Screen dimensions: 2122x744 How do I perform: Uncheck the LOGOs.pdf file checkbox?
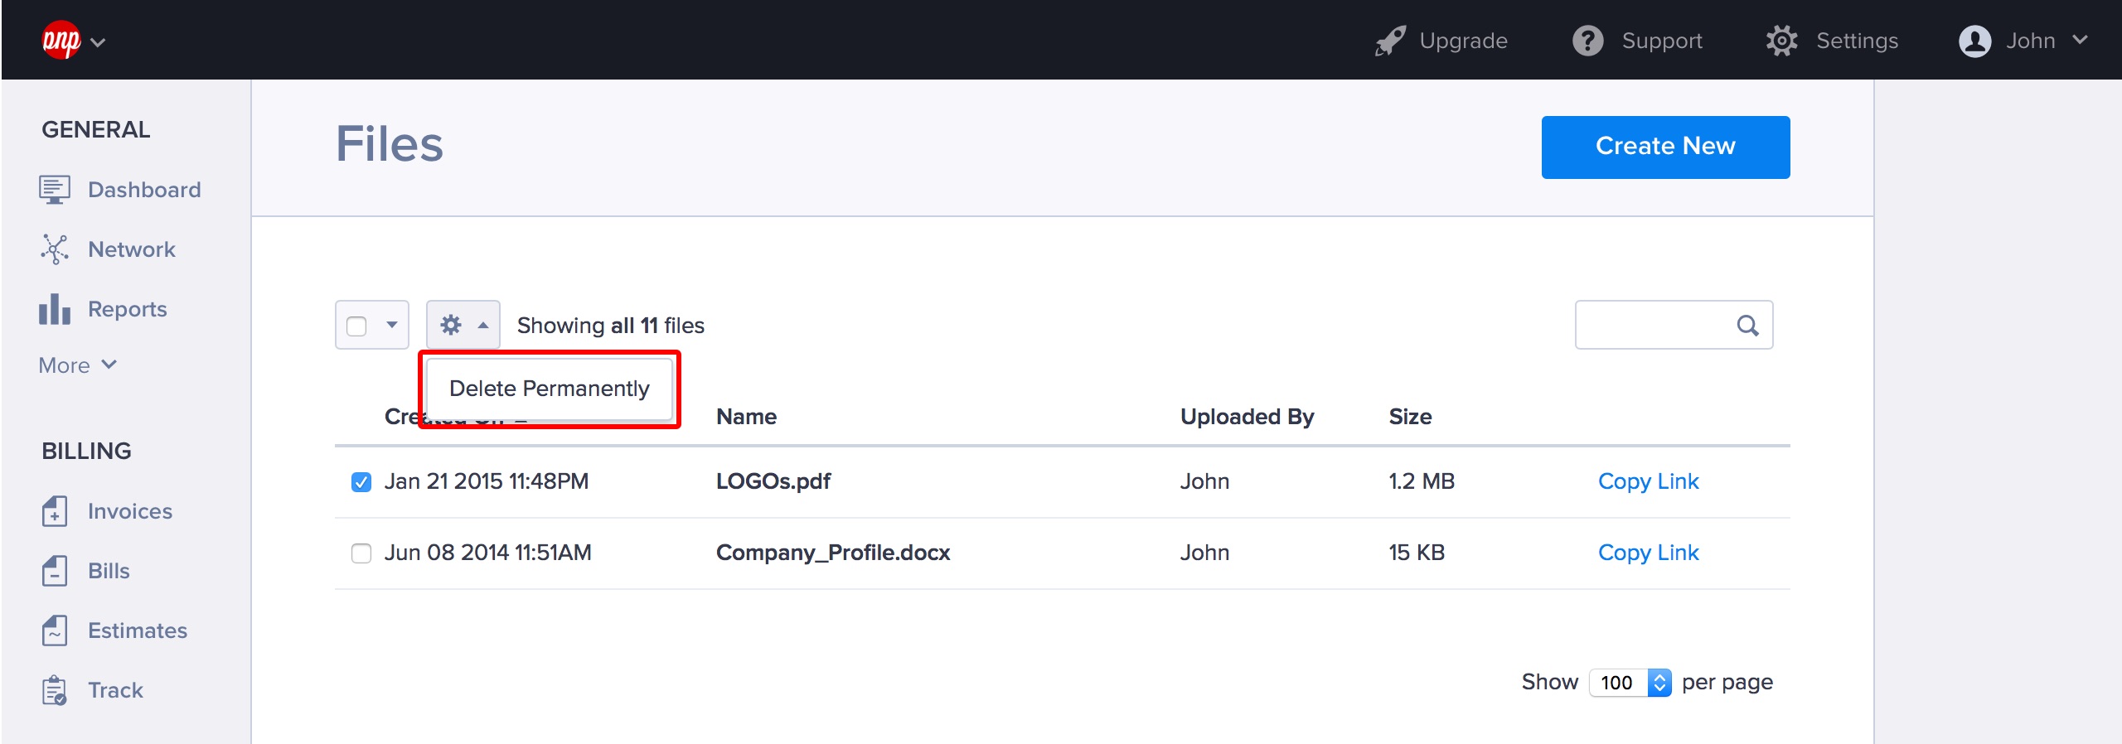tap(361, 481)
